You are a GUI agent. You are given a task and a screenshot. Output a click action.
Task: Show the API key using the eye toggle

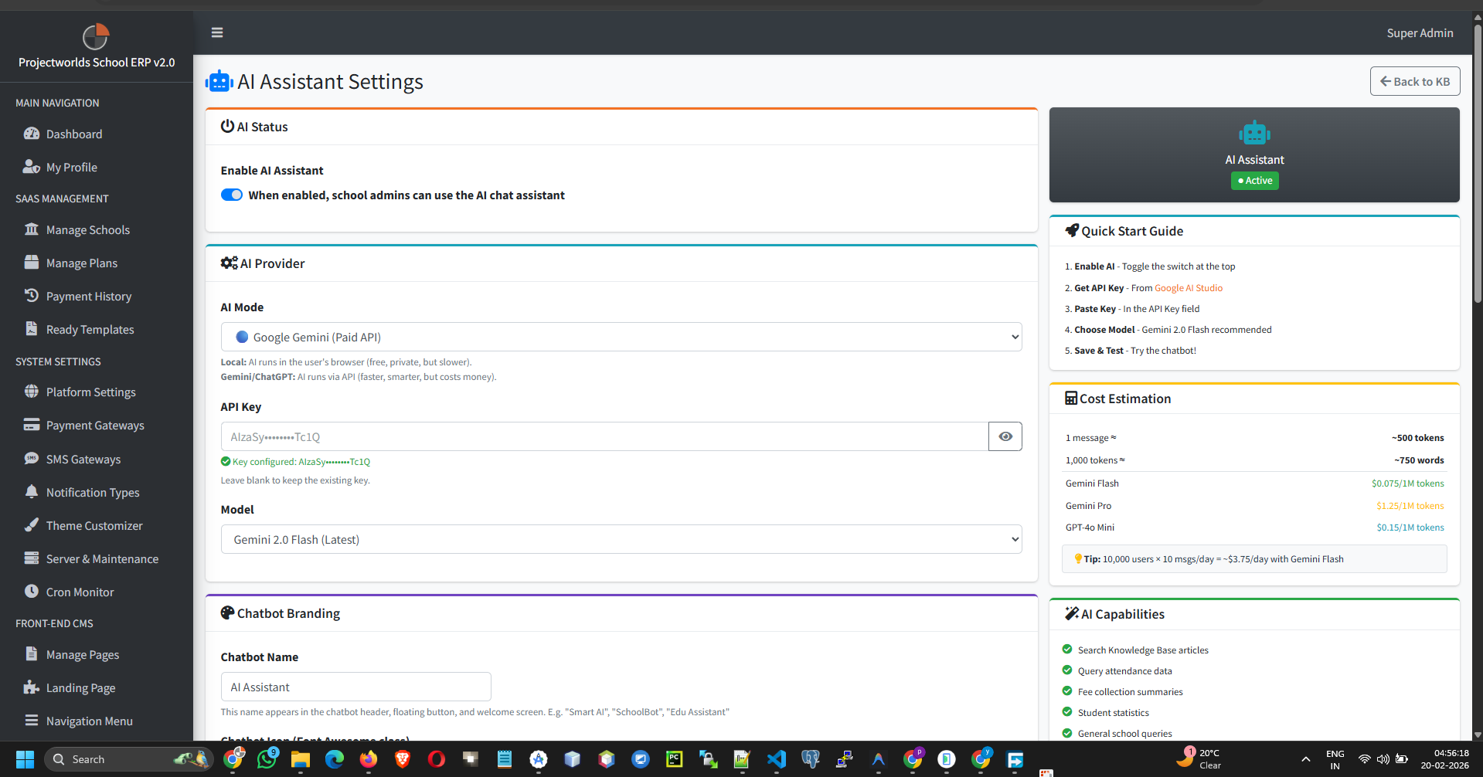1005,436
